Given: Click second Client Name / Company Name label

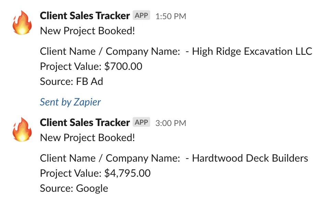Looking at the screenshot, I should coord(110,158).
